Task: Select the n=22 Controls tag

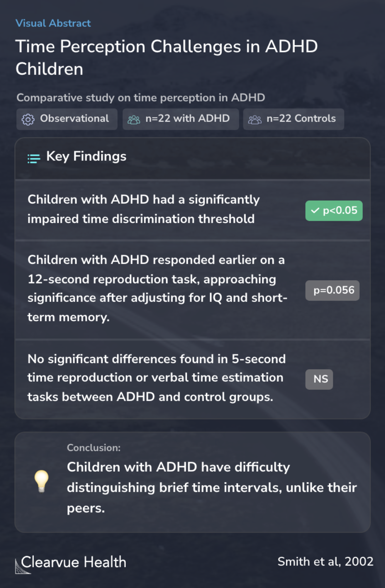Action: pyautogui.click(x=293, y=119)
